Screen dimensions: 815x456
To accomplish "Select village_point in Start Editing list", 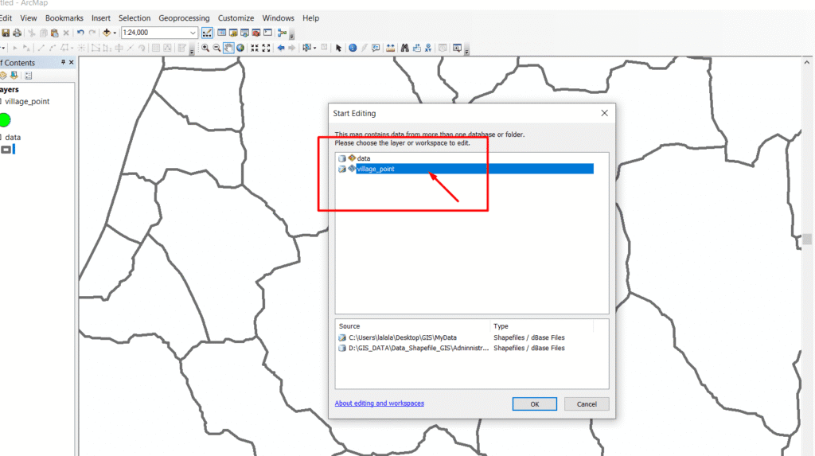I will pyautogui.click(x=474, y=169).
